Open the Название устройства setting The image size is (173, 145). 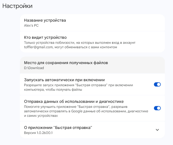pos(92,23)
